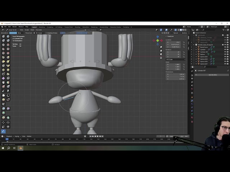Click the viewport zoom gizmo icon
Image resolution: width=230 pixels, height=172 pixels.
(x=161, y=47)
